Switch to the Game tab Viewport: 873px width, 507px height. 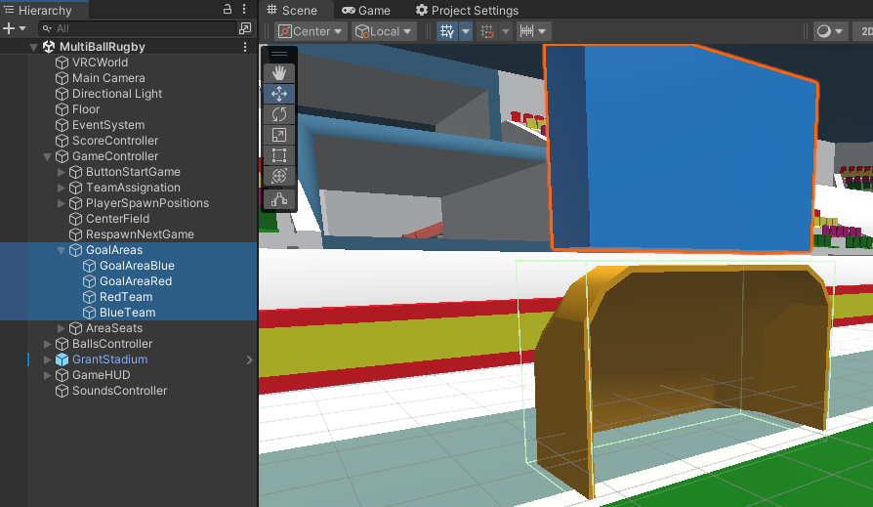366,10
